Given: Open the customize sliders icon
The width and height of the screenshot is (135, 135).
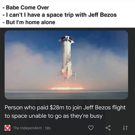Looking at the screenshot, I should click(x=125, y=128).
